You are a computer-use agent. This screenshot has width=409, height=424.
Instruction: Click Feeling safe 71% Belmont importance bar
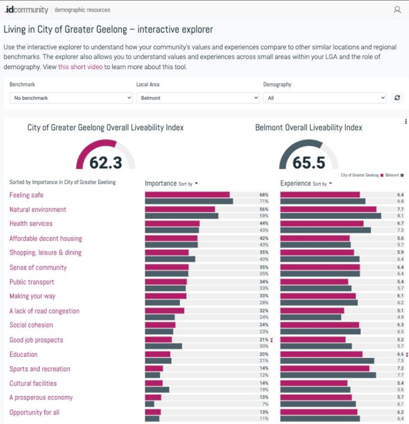(189, 201)
